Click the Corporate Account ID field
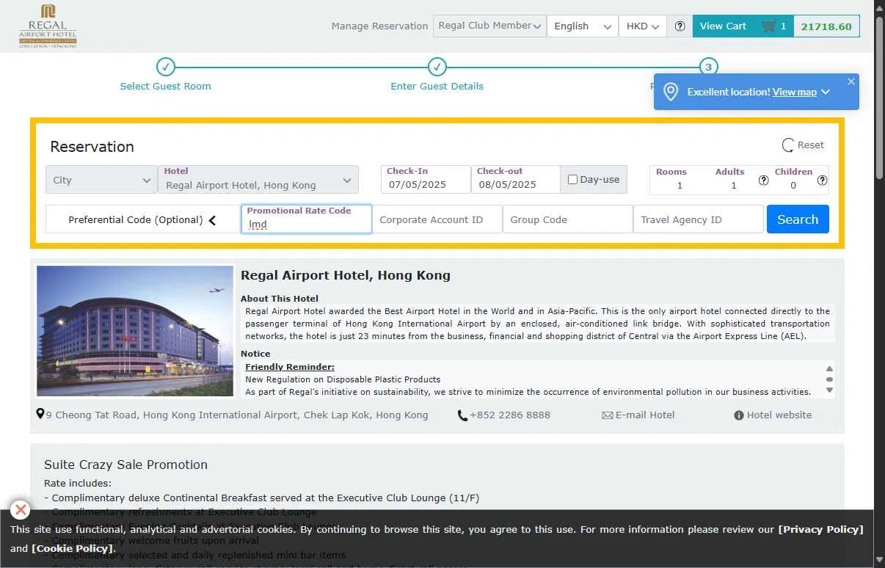Screen dimensions: 885x568 [437, 219]
